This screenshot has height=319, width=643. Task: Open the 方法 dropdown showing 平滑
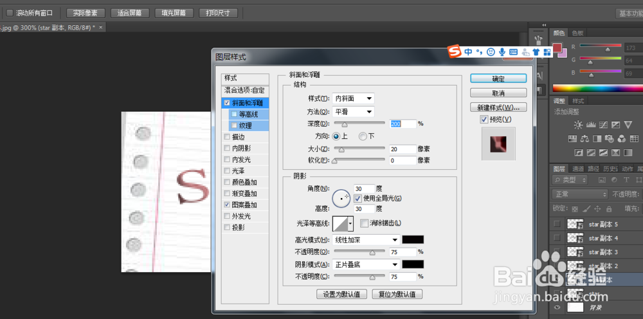(352, 111)
